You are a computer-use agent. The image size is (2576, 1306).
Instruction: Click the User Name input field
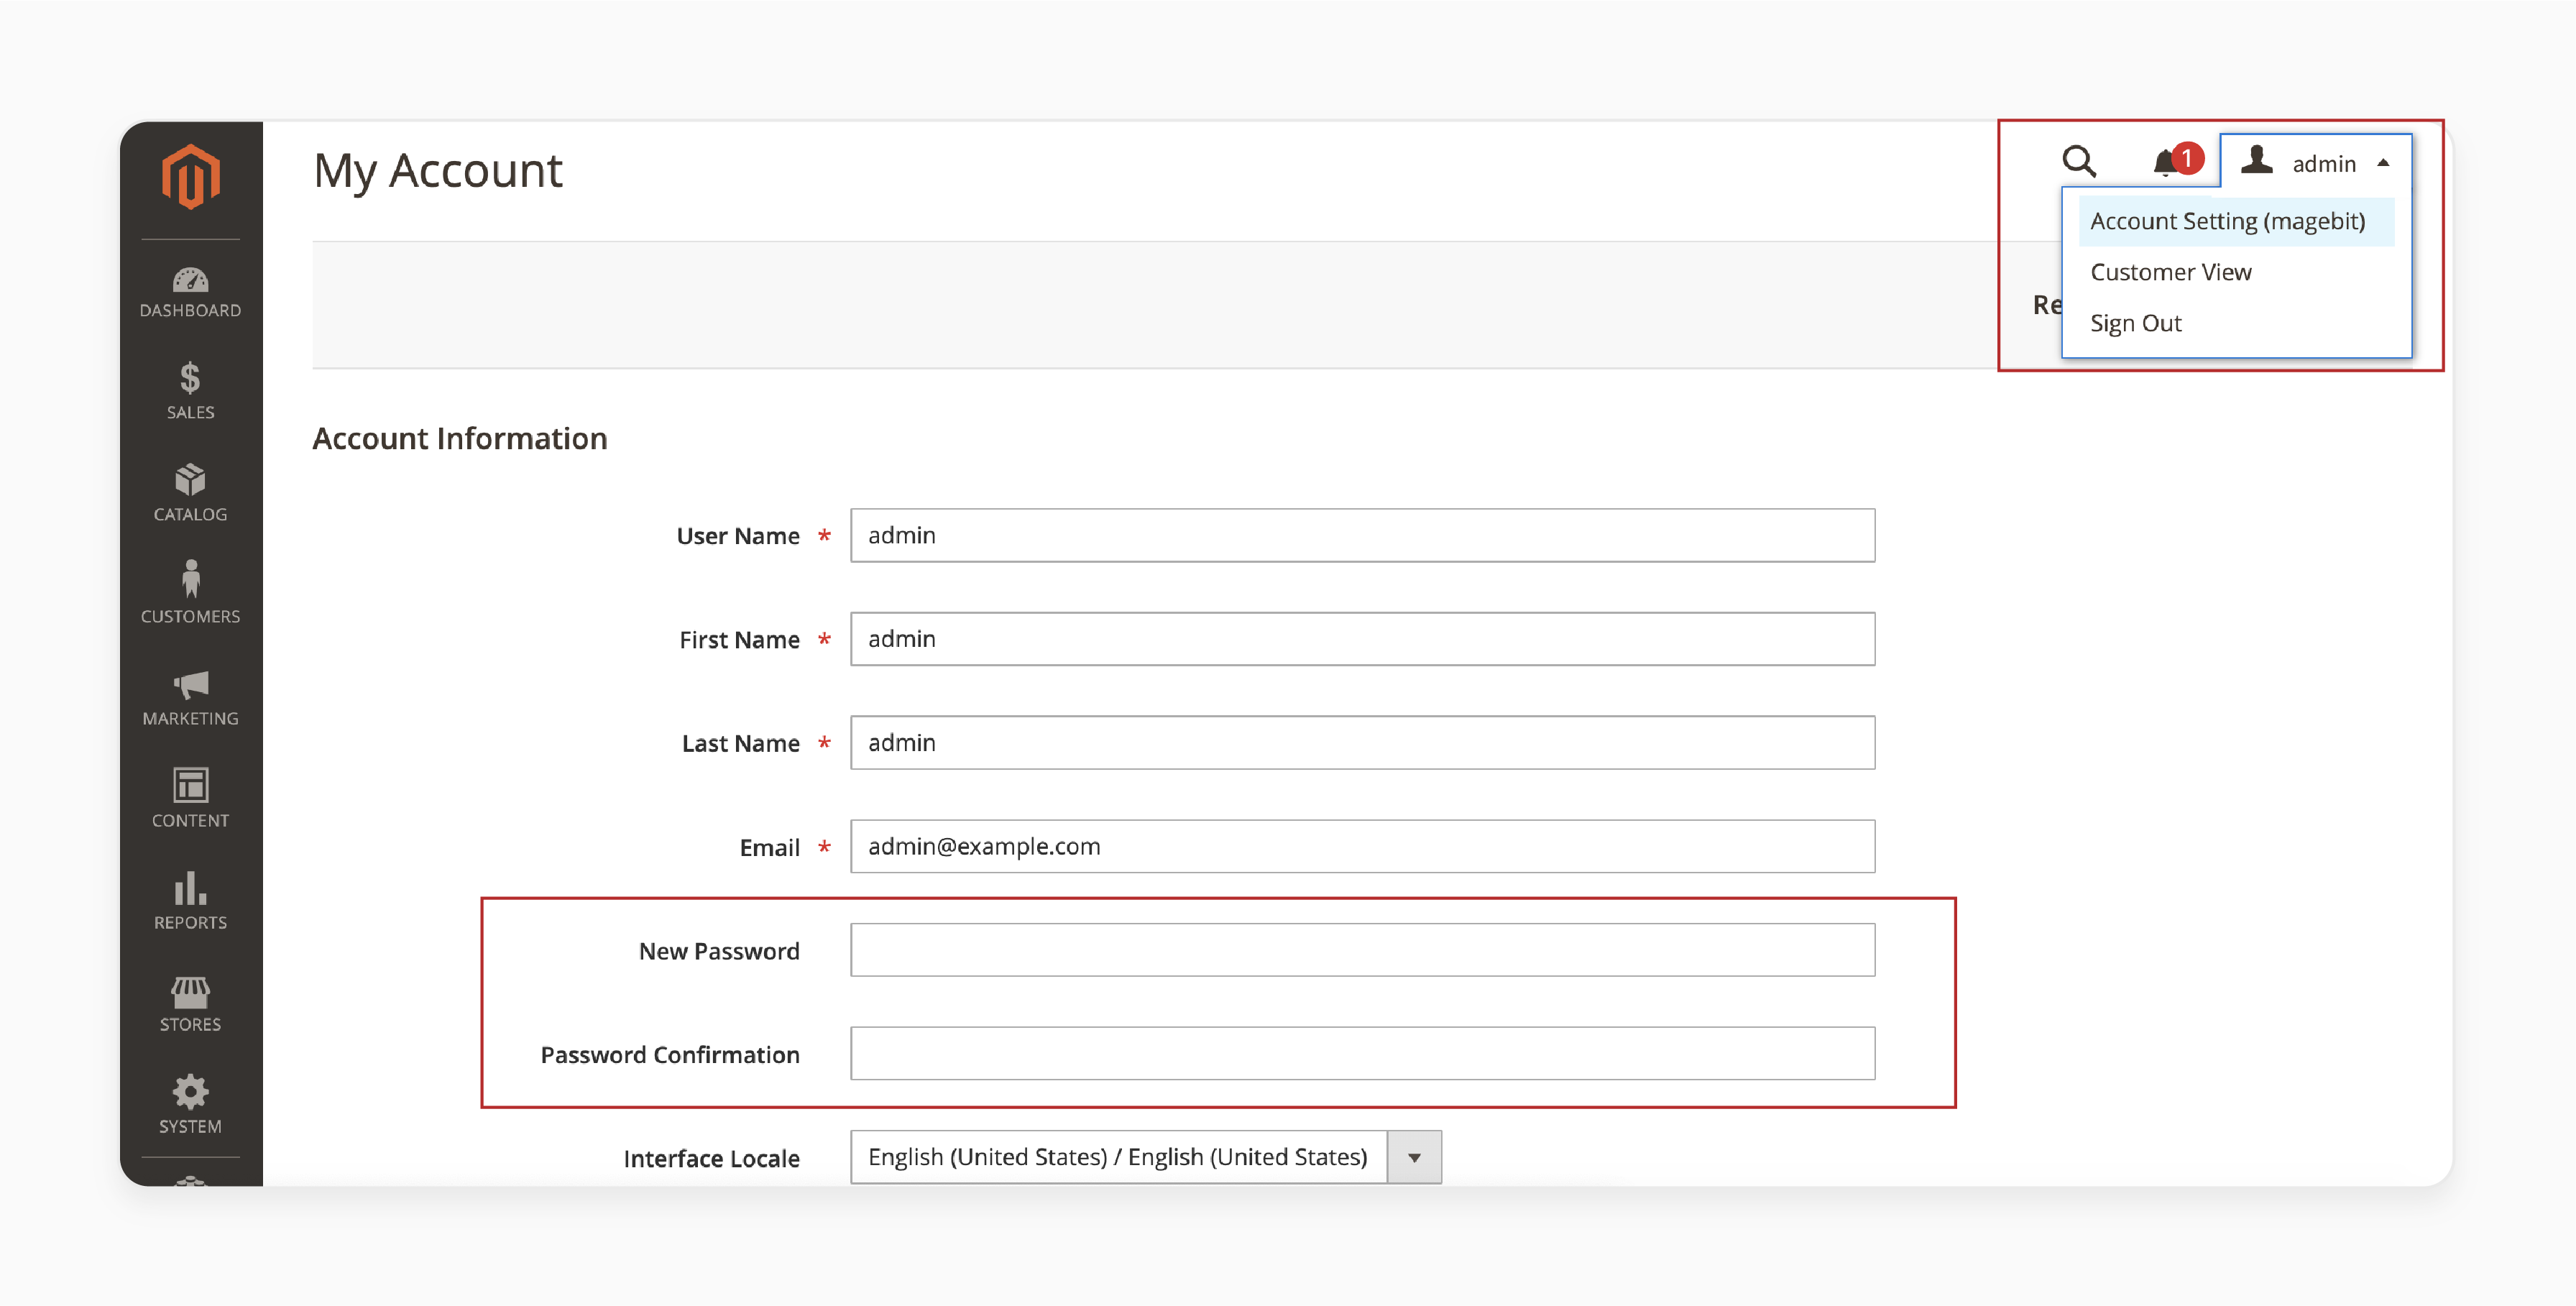(x=1363, y=535)
